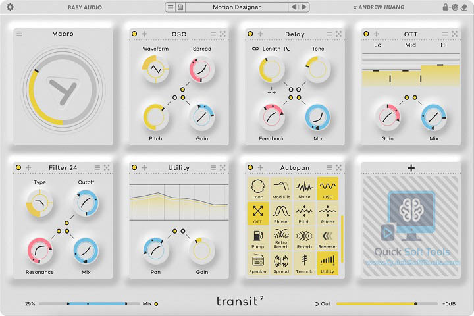Select the Speaker effect icon
Image resolution: width=474 pixels, height=316 pixels.
[x=258, y=263]
